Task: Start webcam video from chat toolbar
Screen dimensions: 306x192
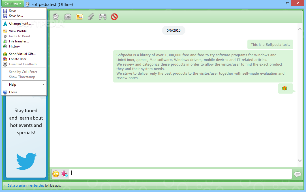Action: pyautogui.click(x=56, y=17)
